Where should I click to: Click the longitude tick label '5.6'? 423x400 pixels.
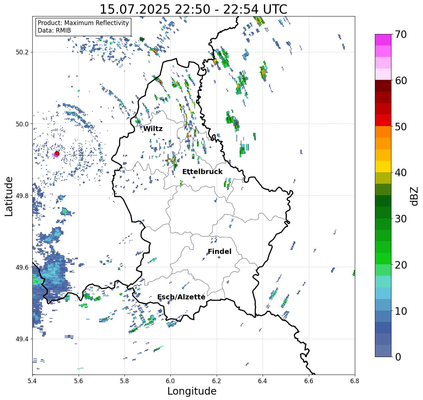(x=79, y=381)
